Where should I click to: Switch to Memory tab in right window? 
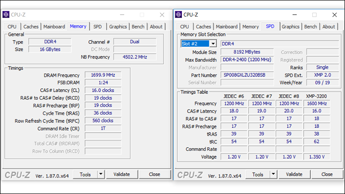click(x=250, y=26)
